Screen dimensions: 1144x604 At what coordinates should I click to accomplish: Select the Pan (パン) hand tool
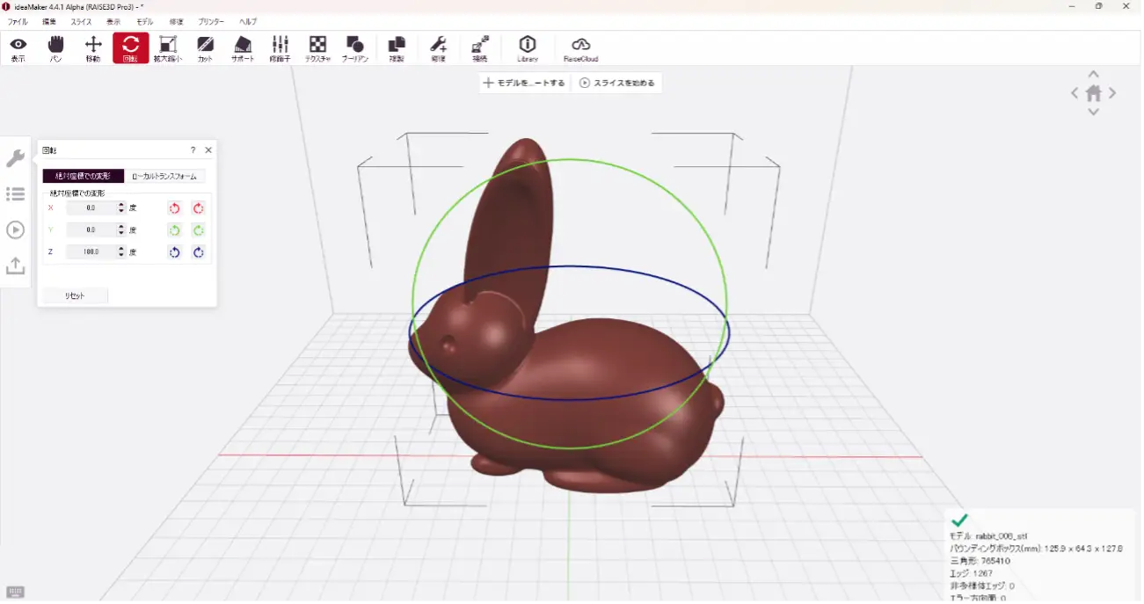[x=55, y=48]
